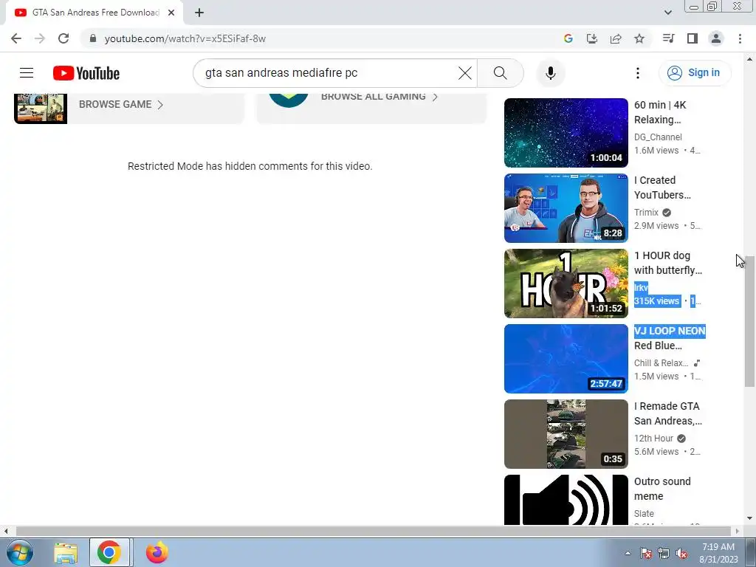Screen dimensions: 756x567
Task: Click the title 'Outro sound meme'
Action: [662, 489]
